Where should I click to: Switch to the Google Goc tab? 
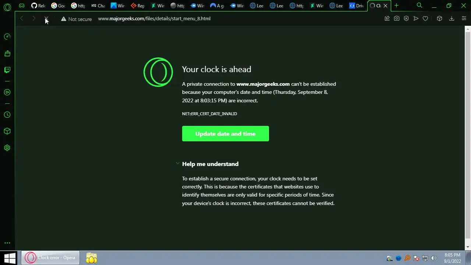[x=58, y=6]
